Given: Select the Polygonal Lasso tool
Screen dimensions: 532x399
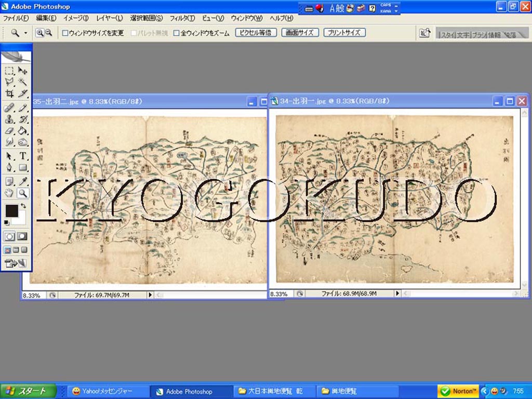Looking at the screenshot, I should point(9,82).
